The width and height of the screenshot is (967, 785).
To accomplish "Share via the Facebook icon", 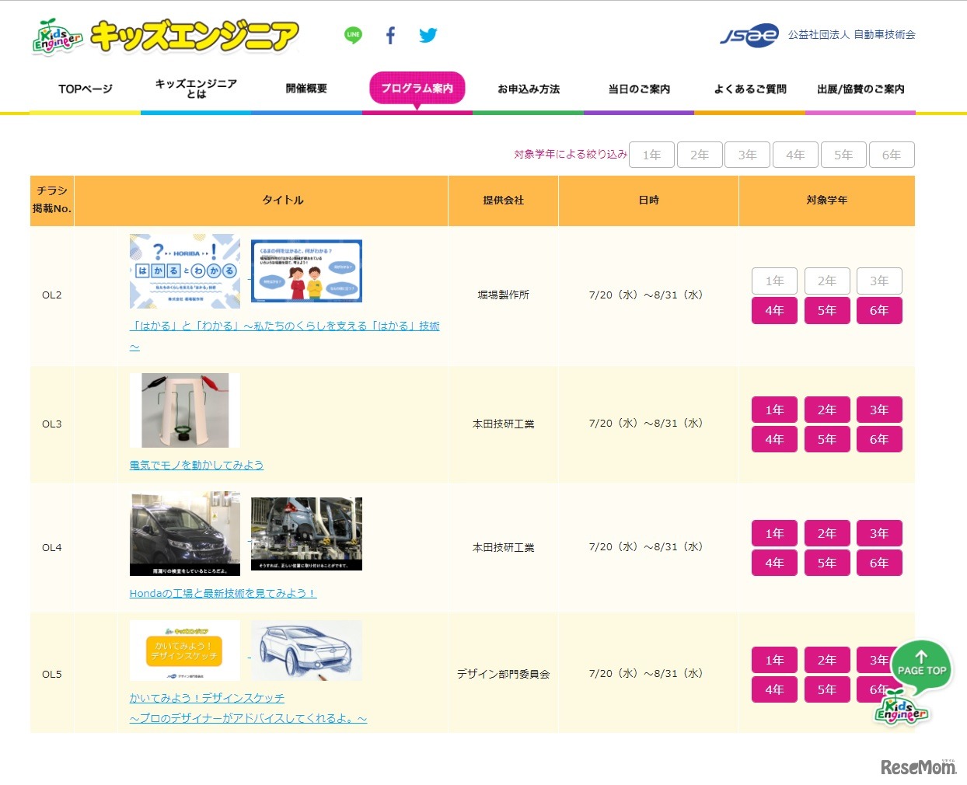I will click(x=390, y=35).
